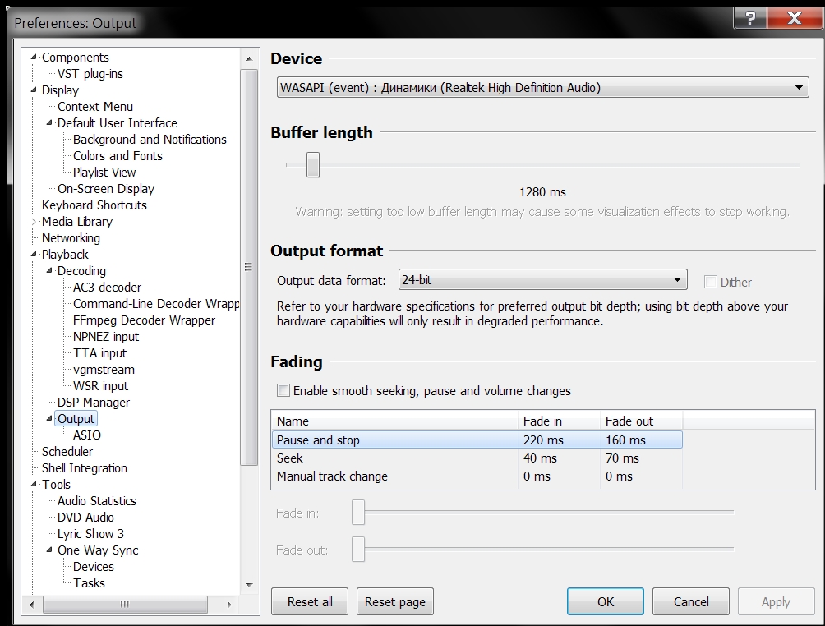The image size is (825, 626).
Task: Open the Device dropdown list
Action: [x=542, y=88]
